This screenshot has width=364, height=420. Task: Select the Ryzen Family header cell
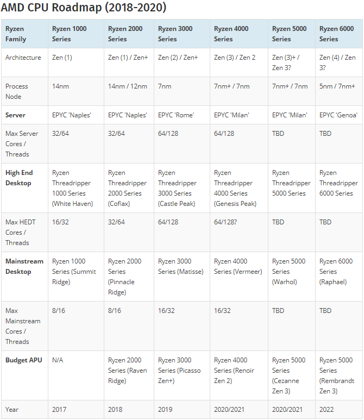pyautogui.click(x=15, y=34)
